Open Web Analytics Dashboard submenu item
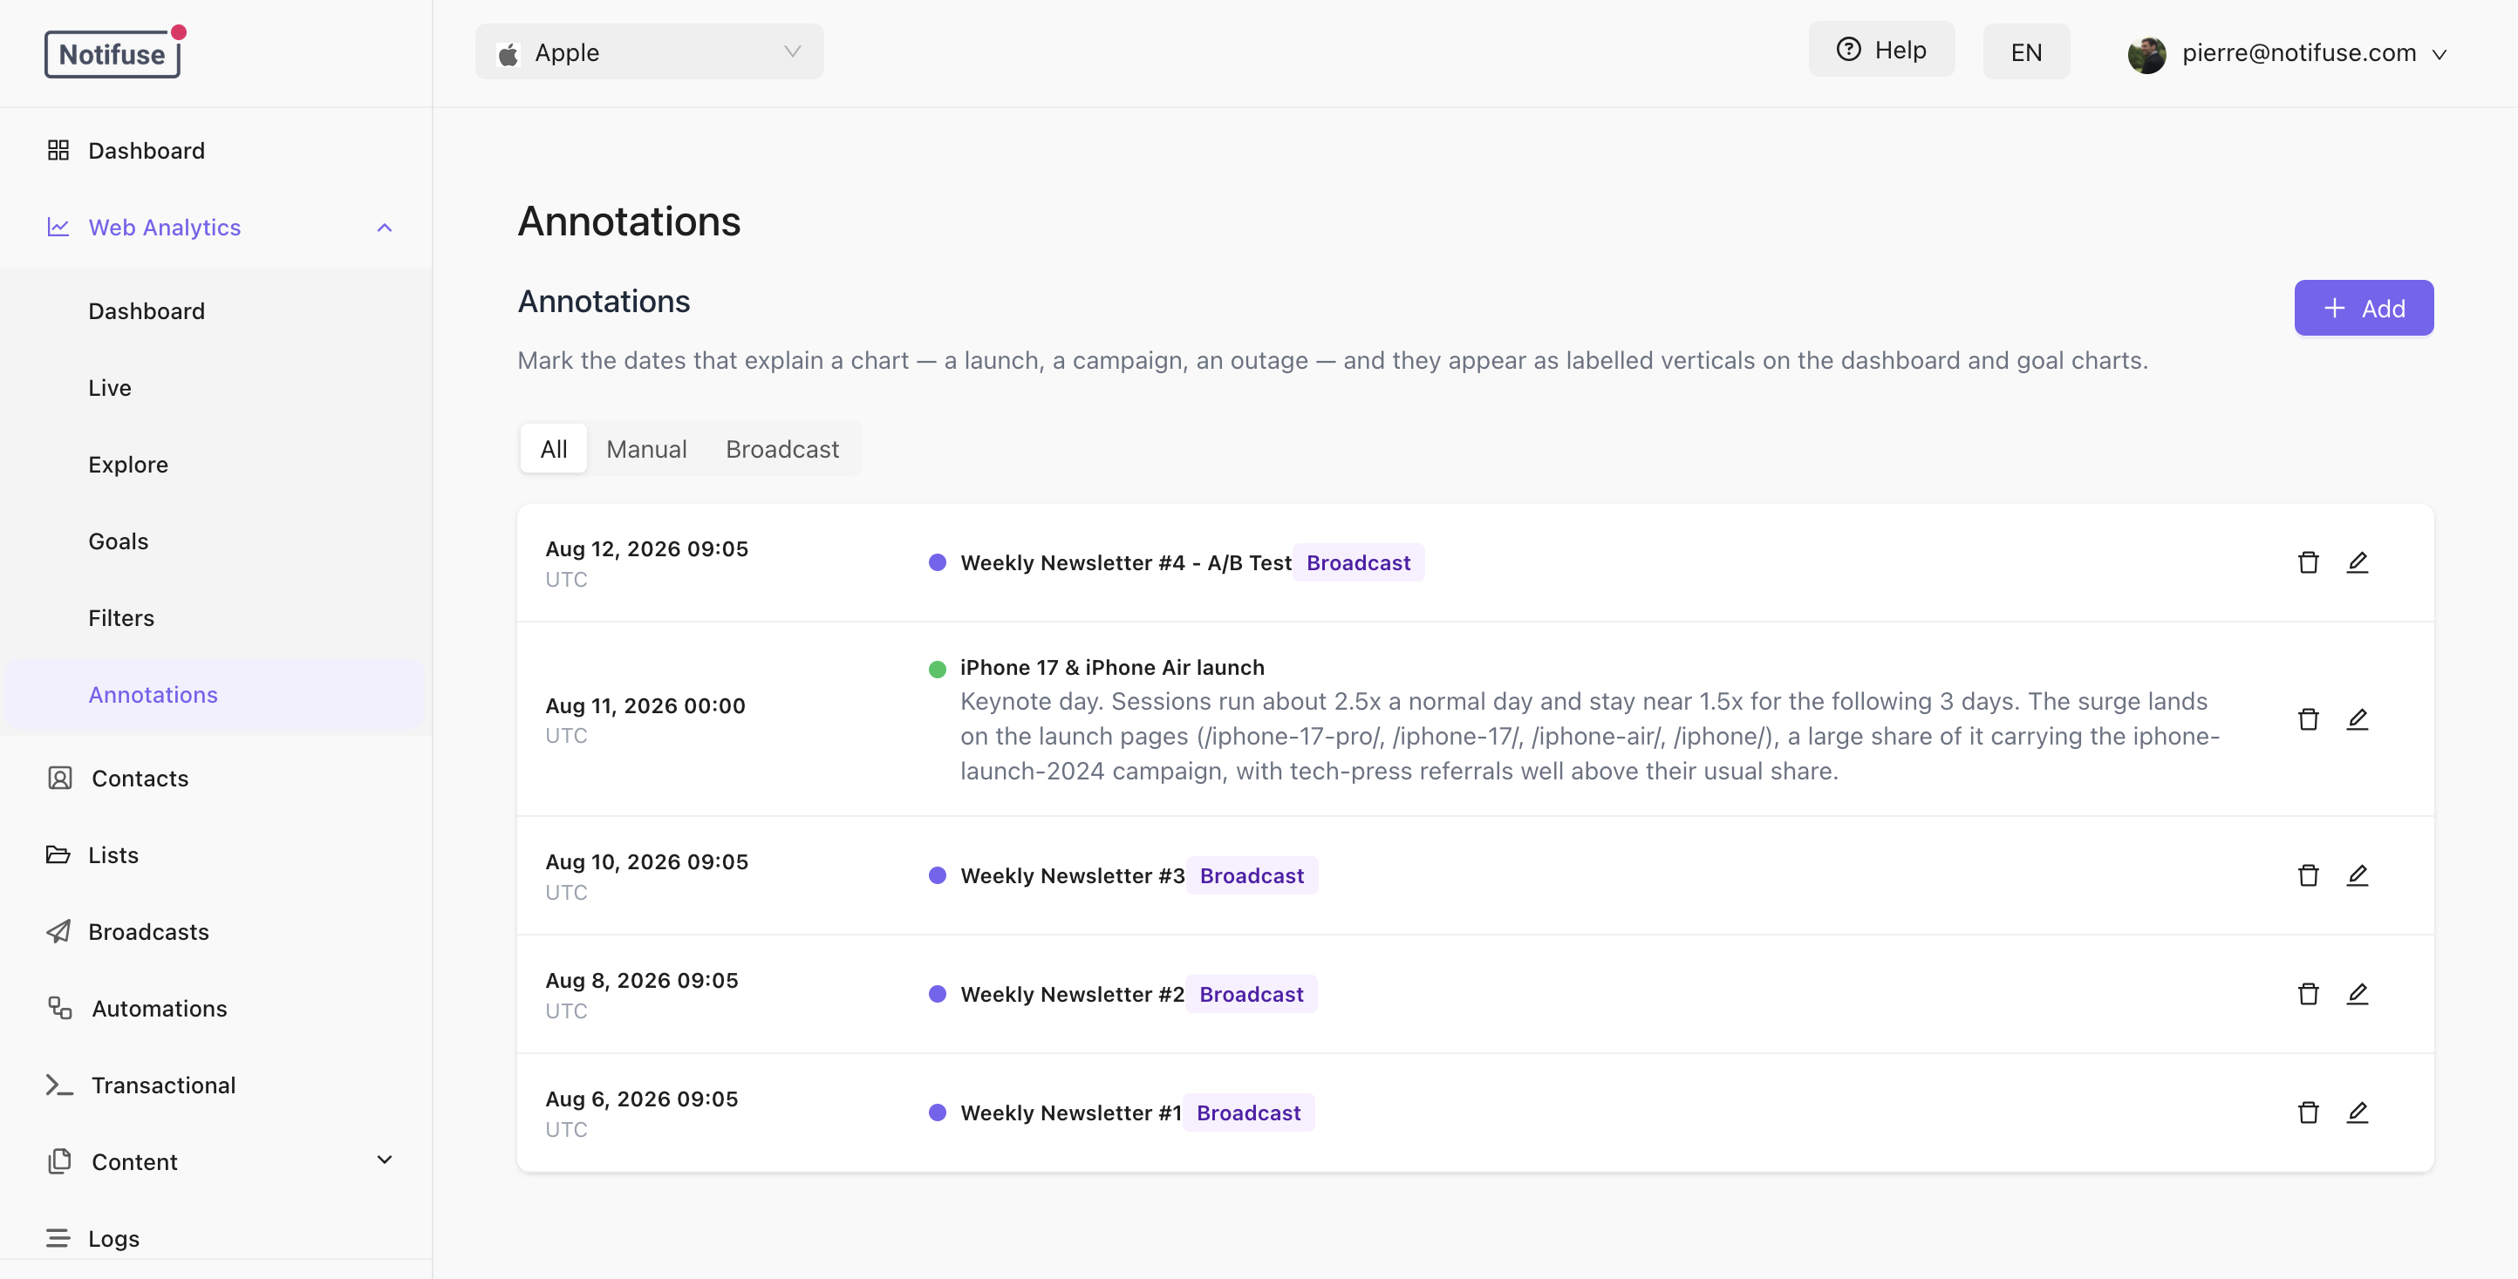 pyautogui.click(x=215, y=310)
